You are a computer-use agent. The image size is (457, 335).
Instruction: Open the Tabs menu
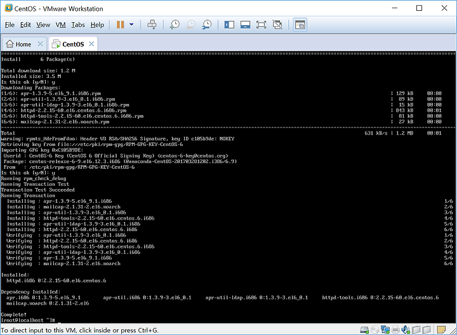(78, 25)
